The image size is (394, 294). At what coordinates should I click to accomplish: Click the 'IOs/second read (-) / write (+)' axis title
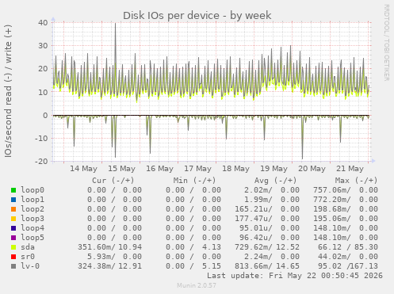tap(8, 91)
